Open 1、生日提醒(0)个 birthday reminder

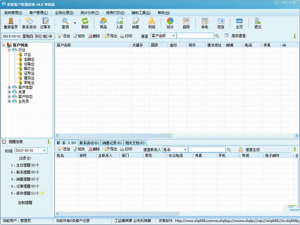pos(25,165)
